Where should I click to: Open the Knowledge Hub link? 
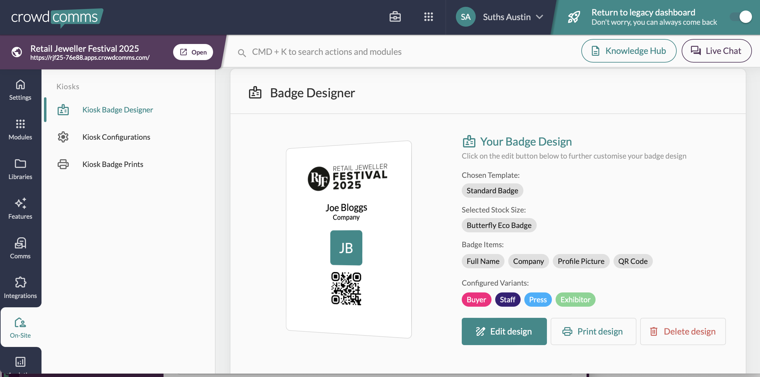click(x=629, y=51)
